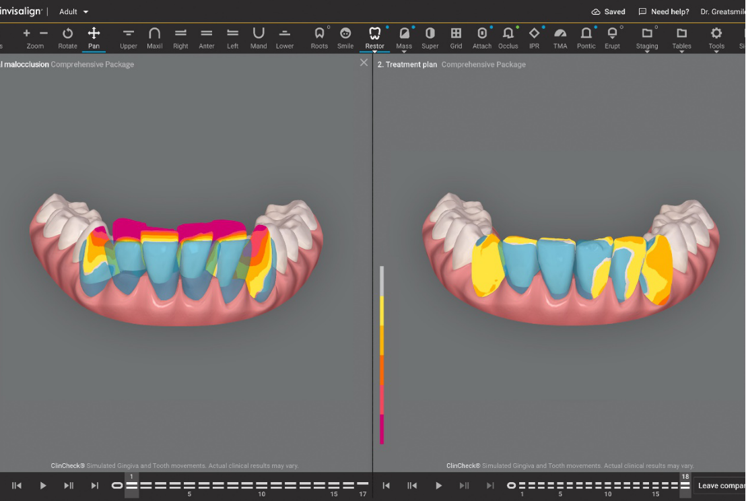Show the Left side view
Screen dimensions: 746x501
pos(233,38)
